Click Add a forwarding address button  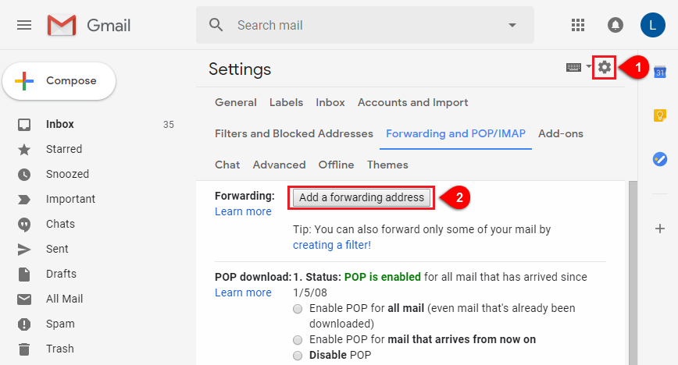click(x=362, y=197)
